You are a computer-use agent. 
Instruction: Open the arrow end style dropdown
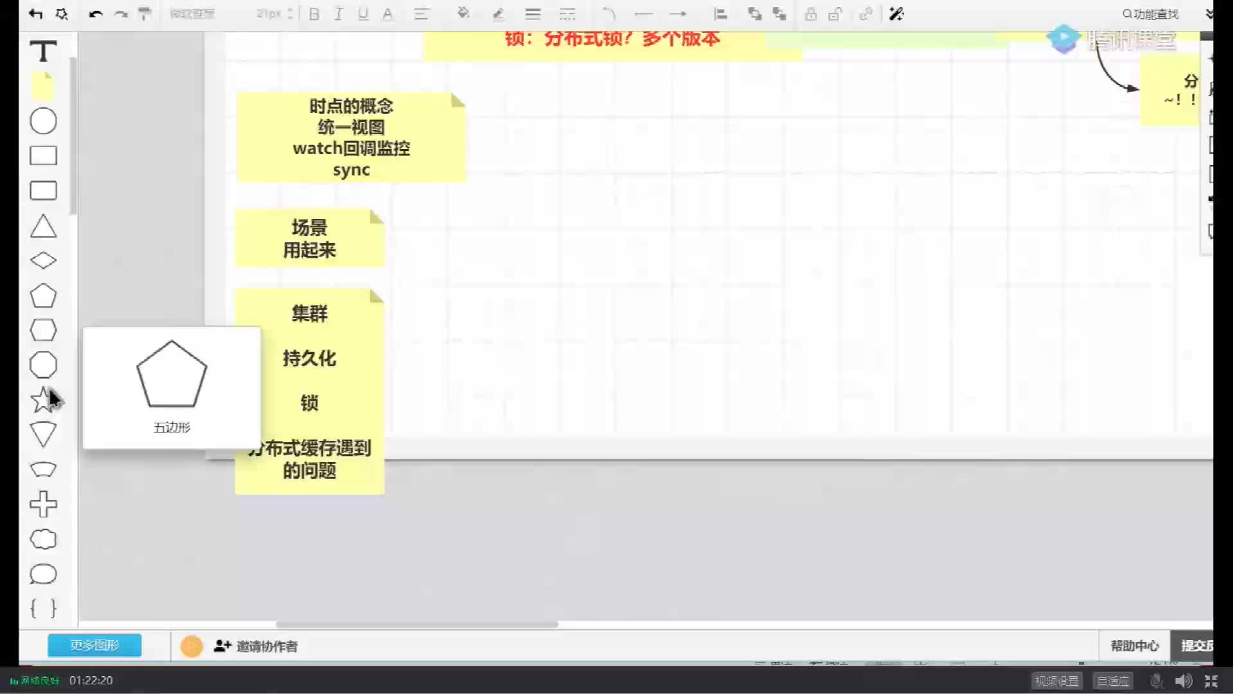pos(678,13)
